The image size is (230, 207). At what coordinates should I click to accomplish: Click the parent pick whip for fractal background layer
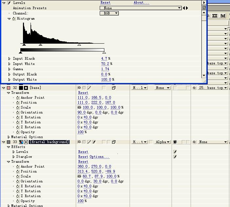point(194,142)
